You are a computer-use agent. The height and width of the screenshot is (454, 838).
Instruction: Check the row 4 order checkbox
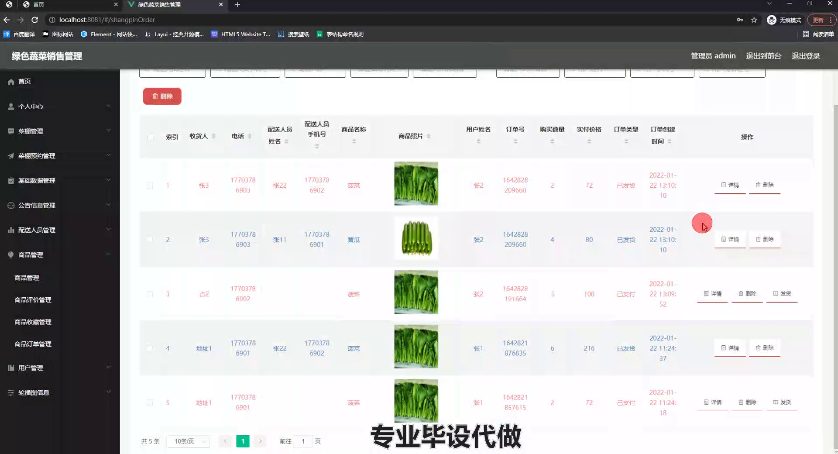click(150, 348)
